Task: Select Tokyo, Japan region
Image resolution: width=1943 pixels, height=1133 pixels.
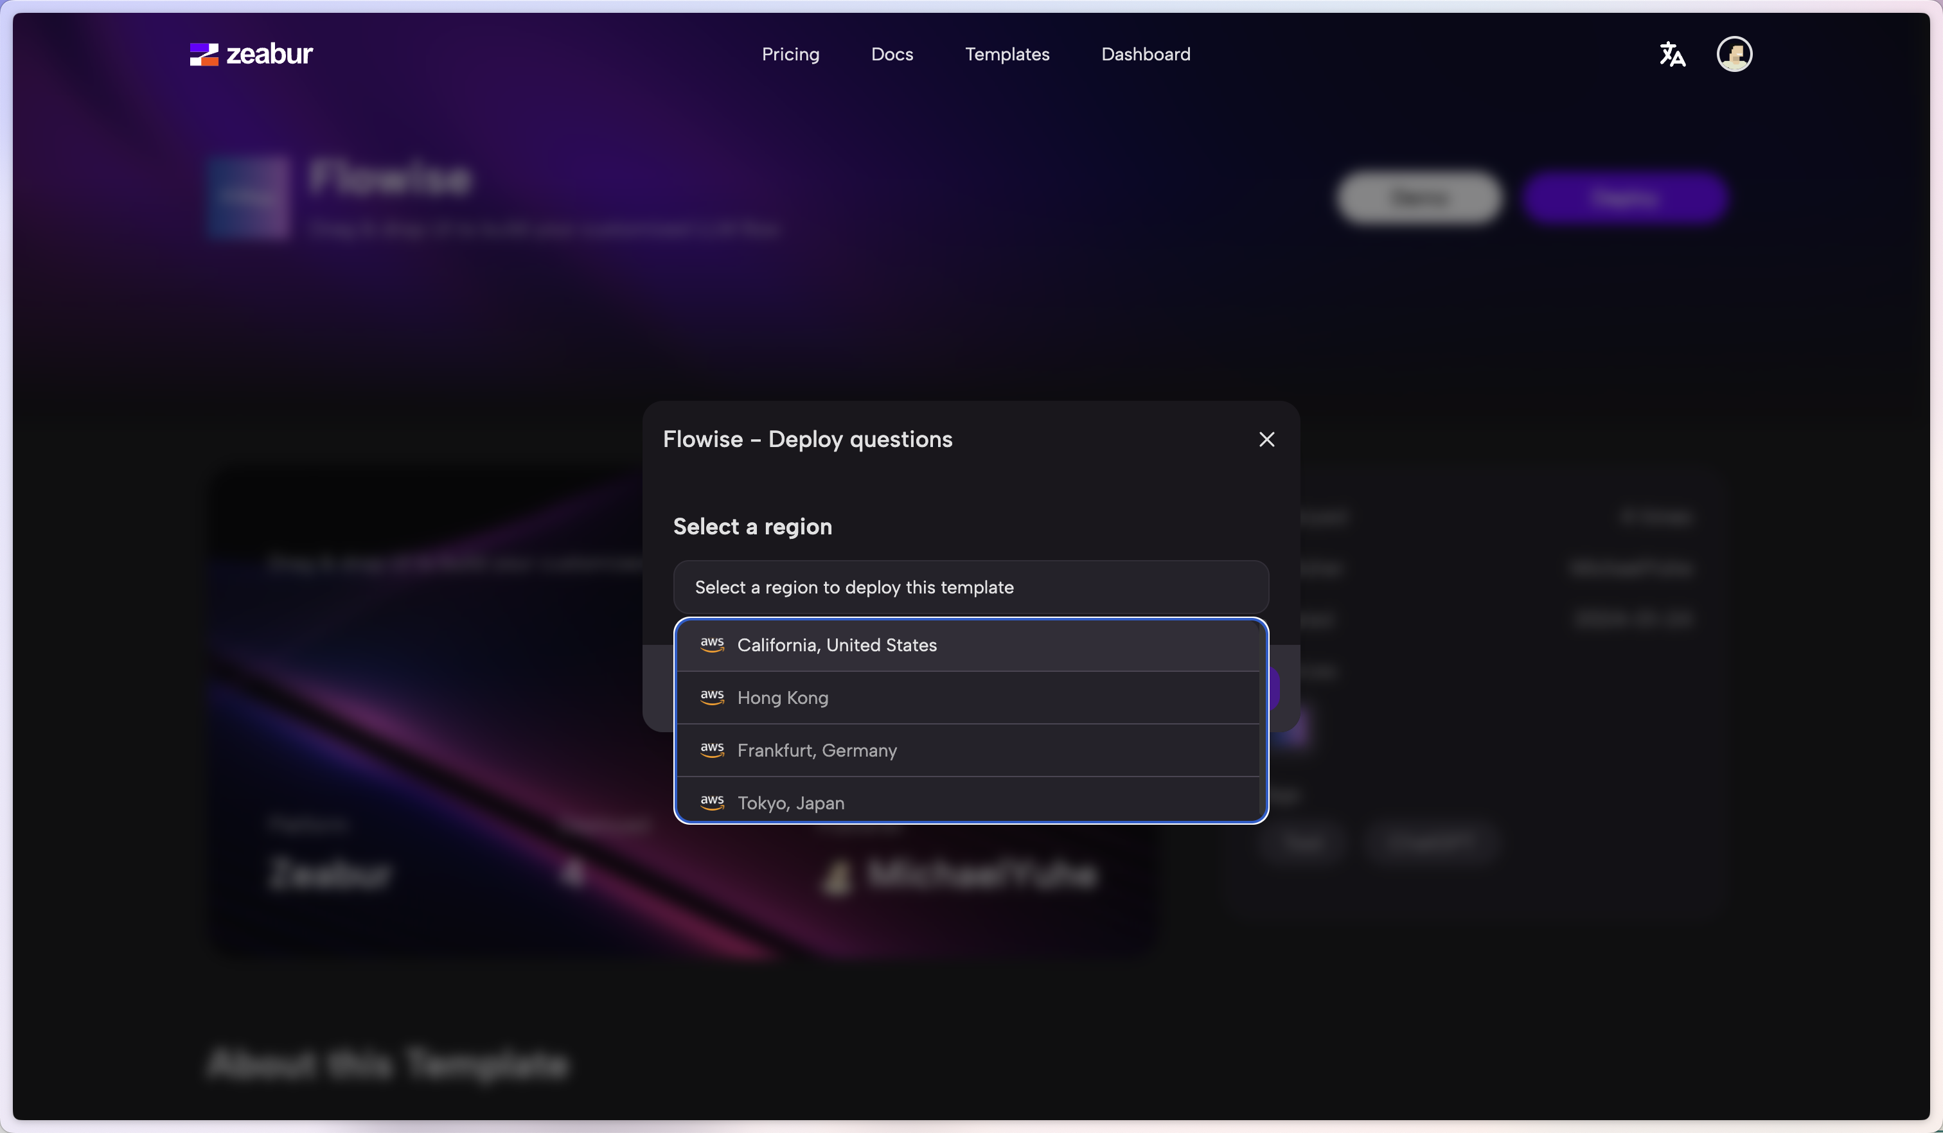Action: pos(790,802)
